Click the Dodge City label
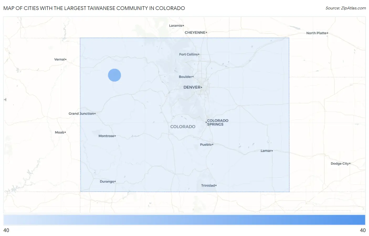369x236 pixels. (340, 163)
